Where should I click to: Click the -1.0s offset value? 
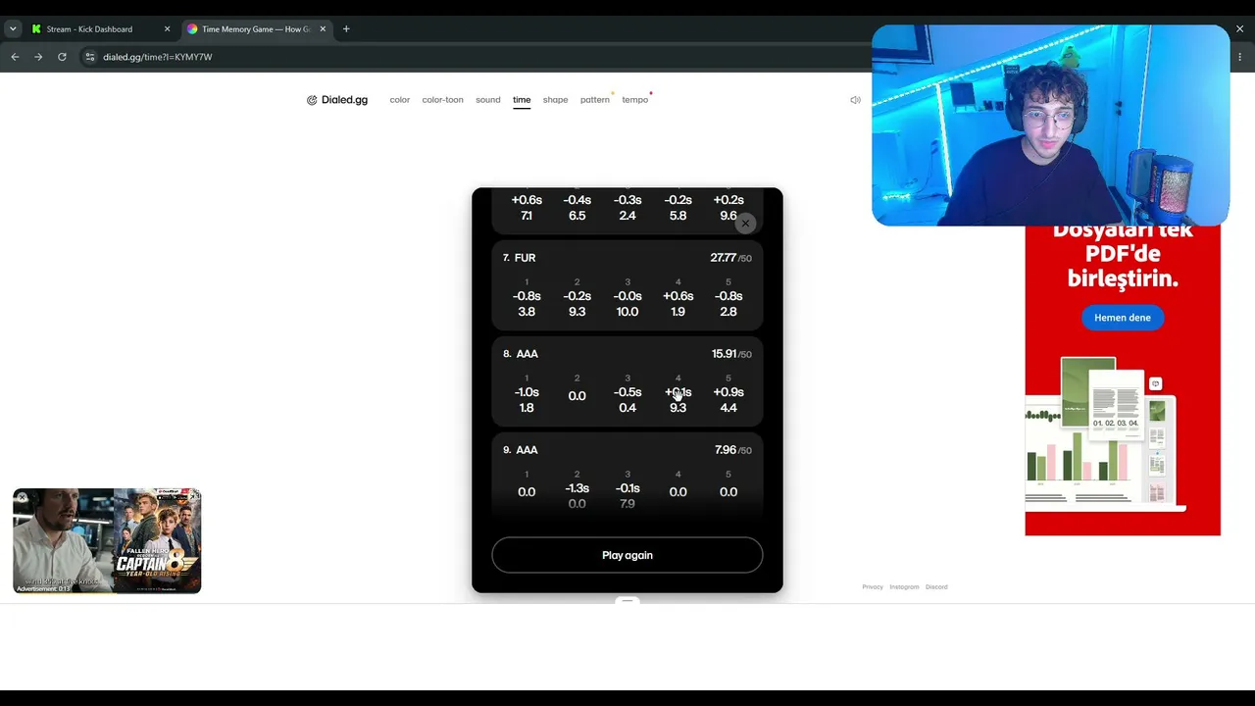point(527,392)
